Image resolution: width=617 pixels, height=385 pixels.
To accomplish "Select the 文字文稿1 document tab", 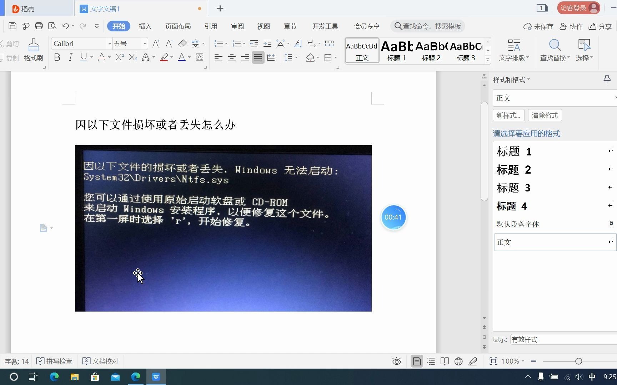I will (x=104, y=9).
